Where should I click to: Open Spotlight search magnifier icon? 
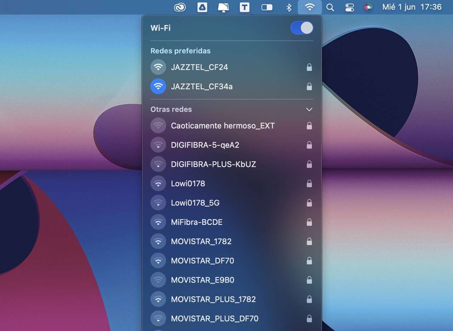(x=330, y=7)
